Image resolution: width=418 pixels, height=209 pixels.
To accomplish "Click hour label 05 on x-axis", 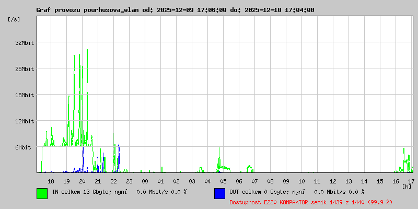I will 224,181.
